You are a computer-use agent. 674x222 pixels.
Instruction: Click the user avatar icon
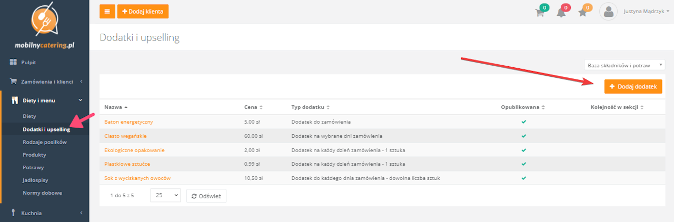[608, 12]
